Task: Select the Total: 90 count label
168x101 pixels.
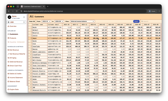Action: (32, 21)
